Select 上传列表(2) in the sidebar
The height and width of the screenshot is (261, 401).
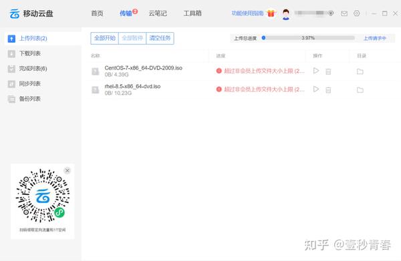coord(43,39)
